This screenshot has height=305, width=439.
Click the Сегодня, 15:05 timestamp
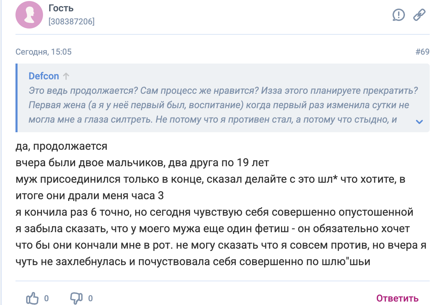tap(44, 52)
